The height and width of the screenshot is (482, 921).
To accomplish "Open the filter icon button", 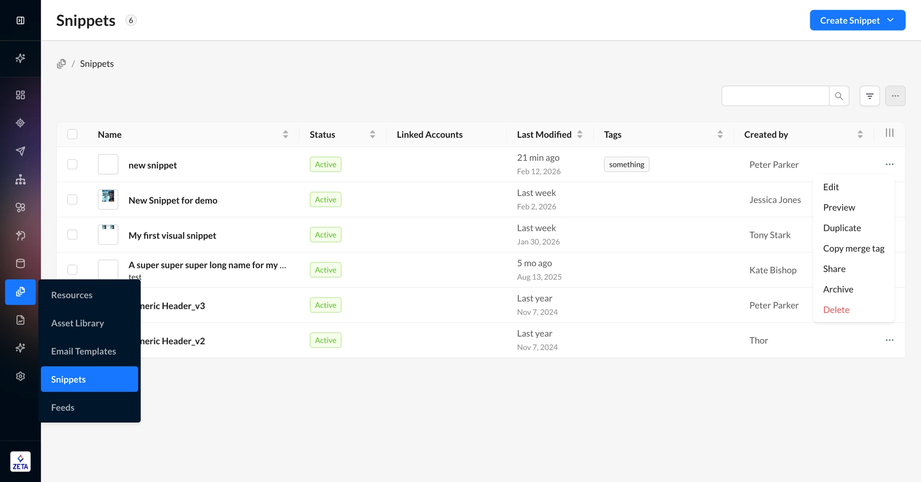I will (x=869, y=96).
